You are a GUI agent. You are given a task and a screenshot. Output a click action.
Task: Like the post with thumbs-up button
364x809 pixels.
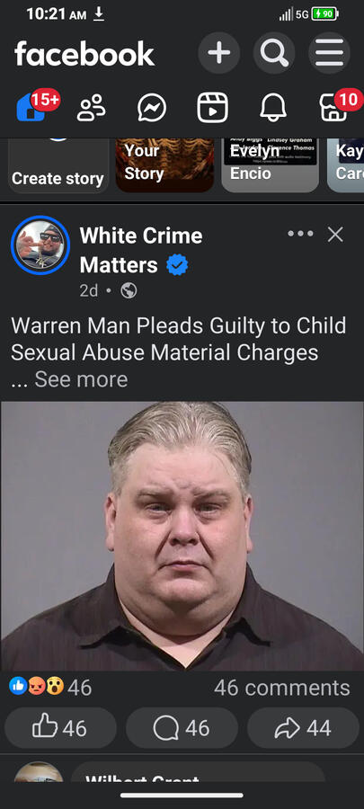click(60, 728)
